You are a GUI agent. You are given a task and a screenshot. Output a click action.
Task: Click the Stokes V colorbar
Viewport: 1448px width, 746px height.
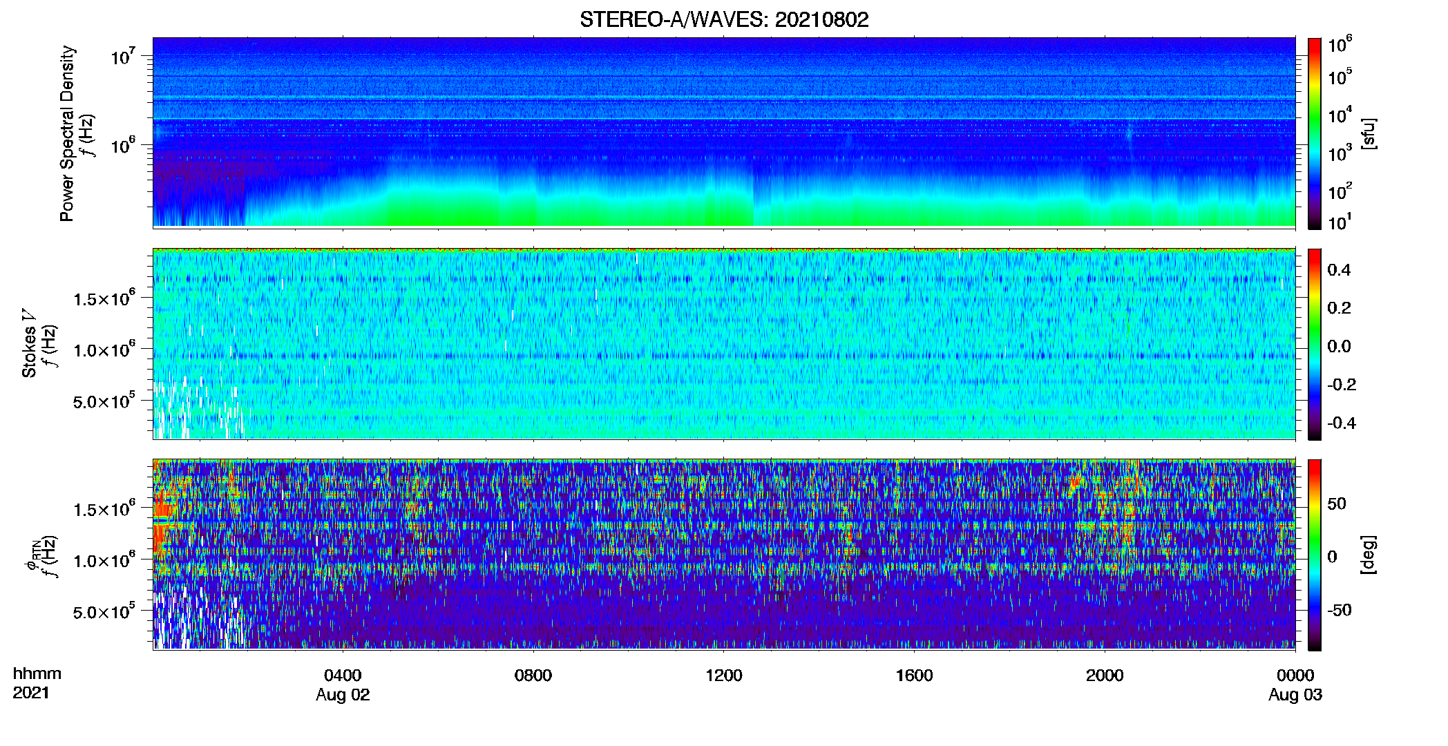(1315, 344)
